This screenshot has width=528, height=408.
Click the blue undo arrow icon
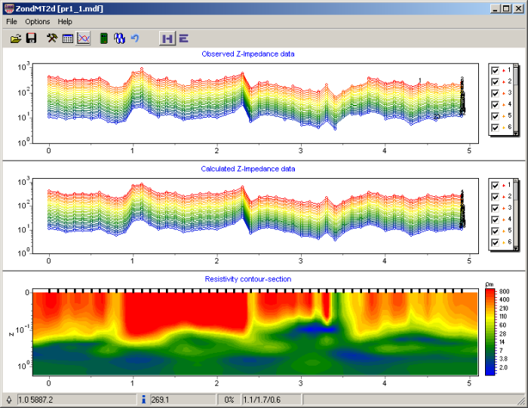pos(135,38)
